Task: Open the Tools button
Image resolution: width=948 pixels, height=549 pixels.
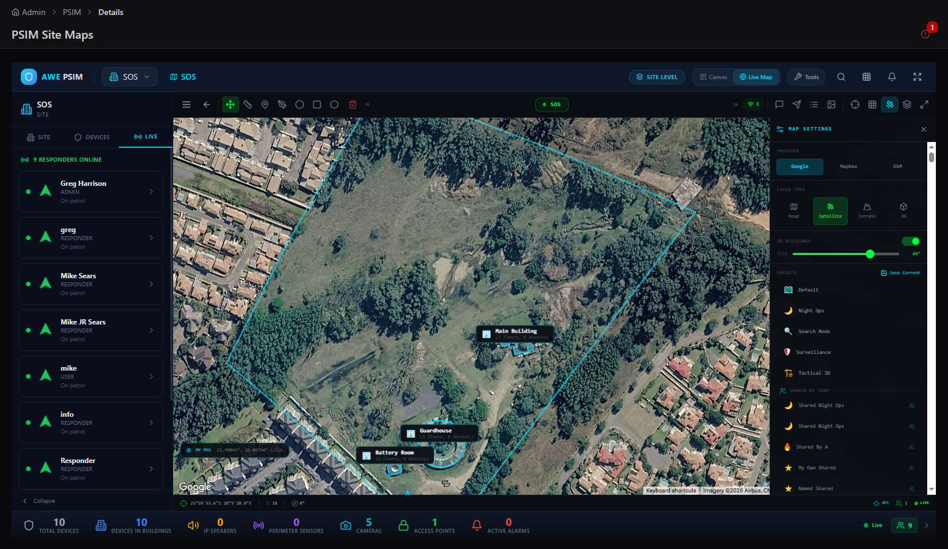Action: [807, 77]
